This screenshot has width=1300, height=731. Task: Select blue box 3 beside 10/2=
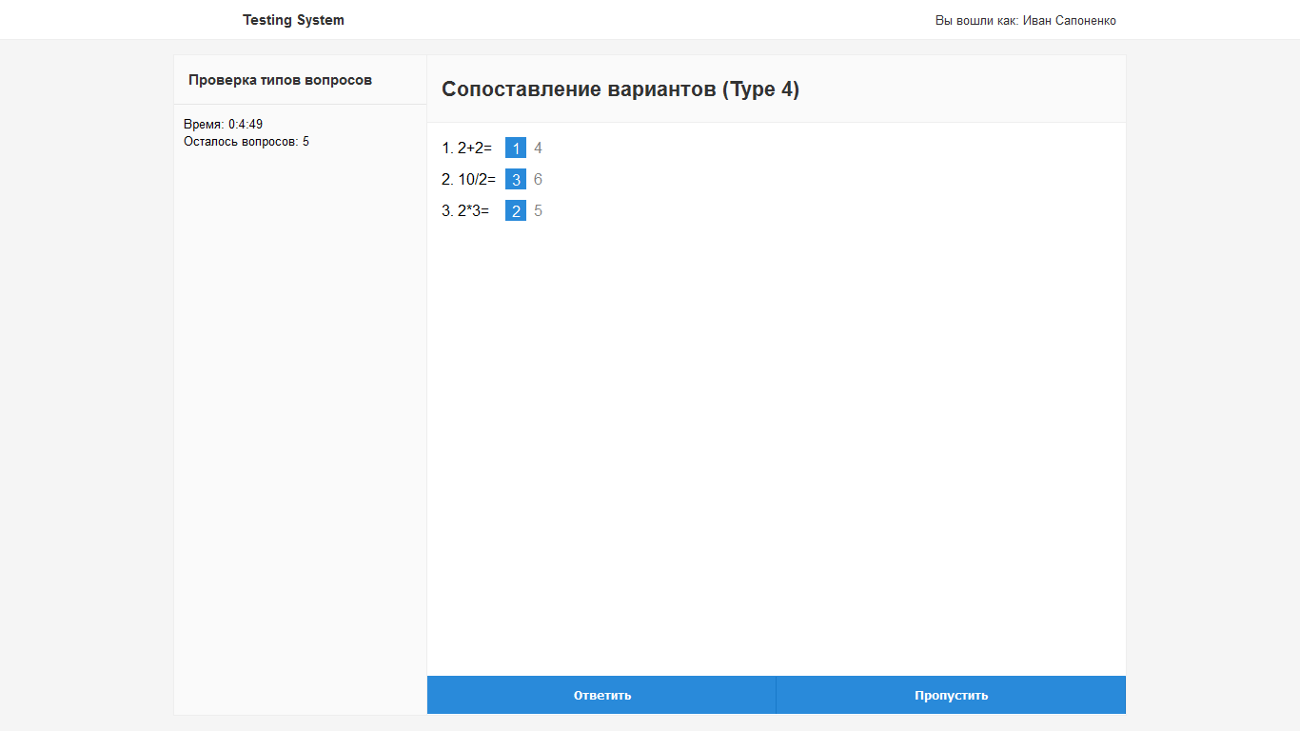(x=516, y=179)
